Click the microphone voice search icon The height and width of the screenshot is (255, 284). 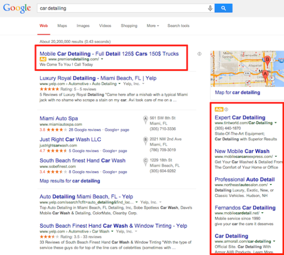pos(210,8)
